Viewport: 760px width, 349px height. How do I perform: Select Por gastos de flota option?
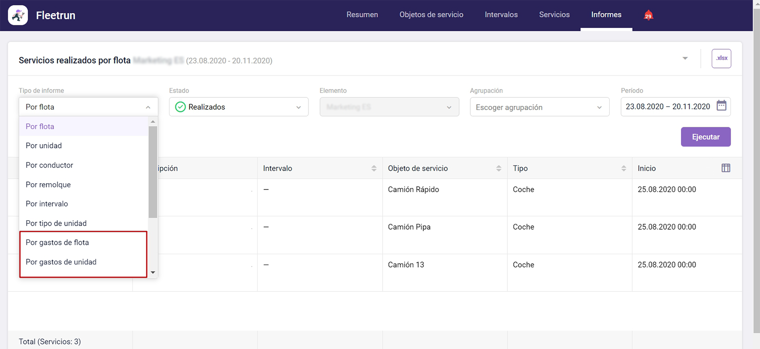57,243
